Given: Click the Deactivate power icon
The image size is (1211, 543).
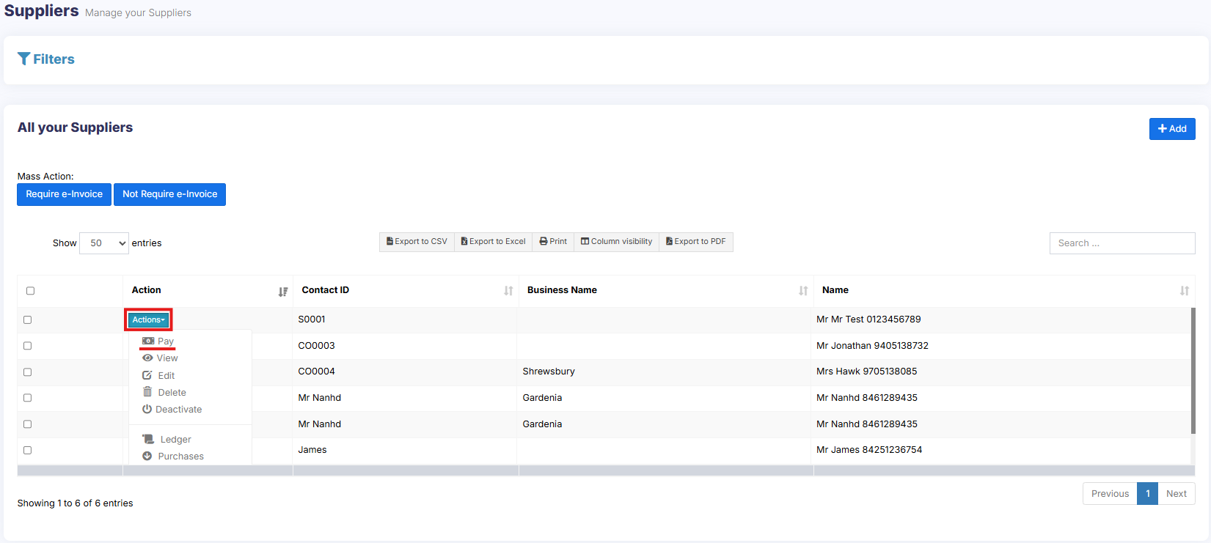Looking at the screenshot, I should tap(147, 410).
